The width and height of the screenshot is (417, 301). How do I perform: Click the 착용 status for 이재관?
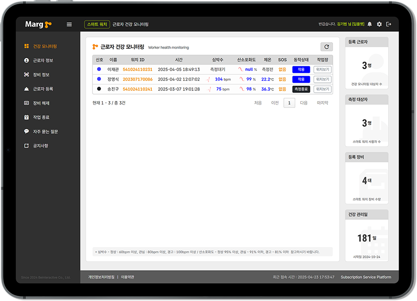301,70
